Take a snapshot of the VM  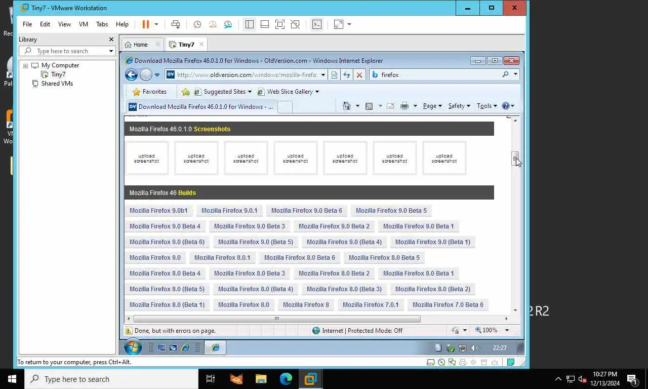(x=197, y=24)
